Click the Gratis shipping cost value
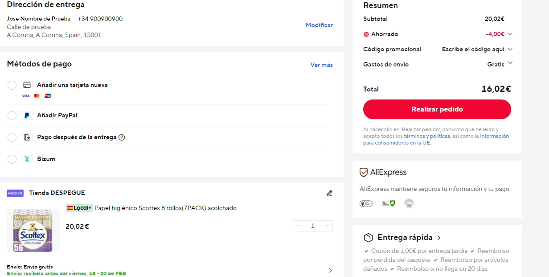Screen dimensions: 549x277 496,64
